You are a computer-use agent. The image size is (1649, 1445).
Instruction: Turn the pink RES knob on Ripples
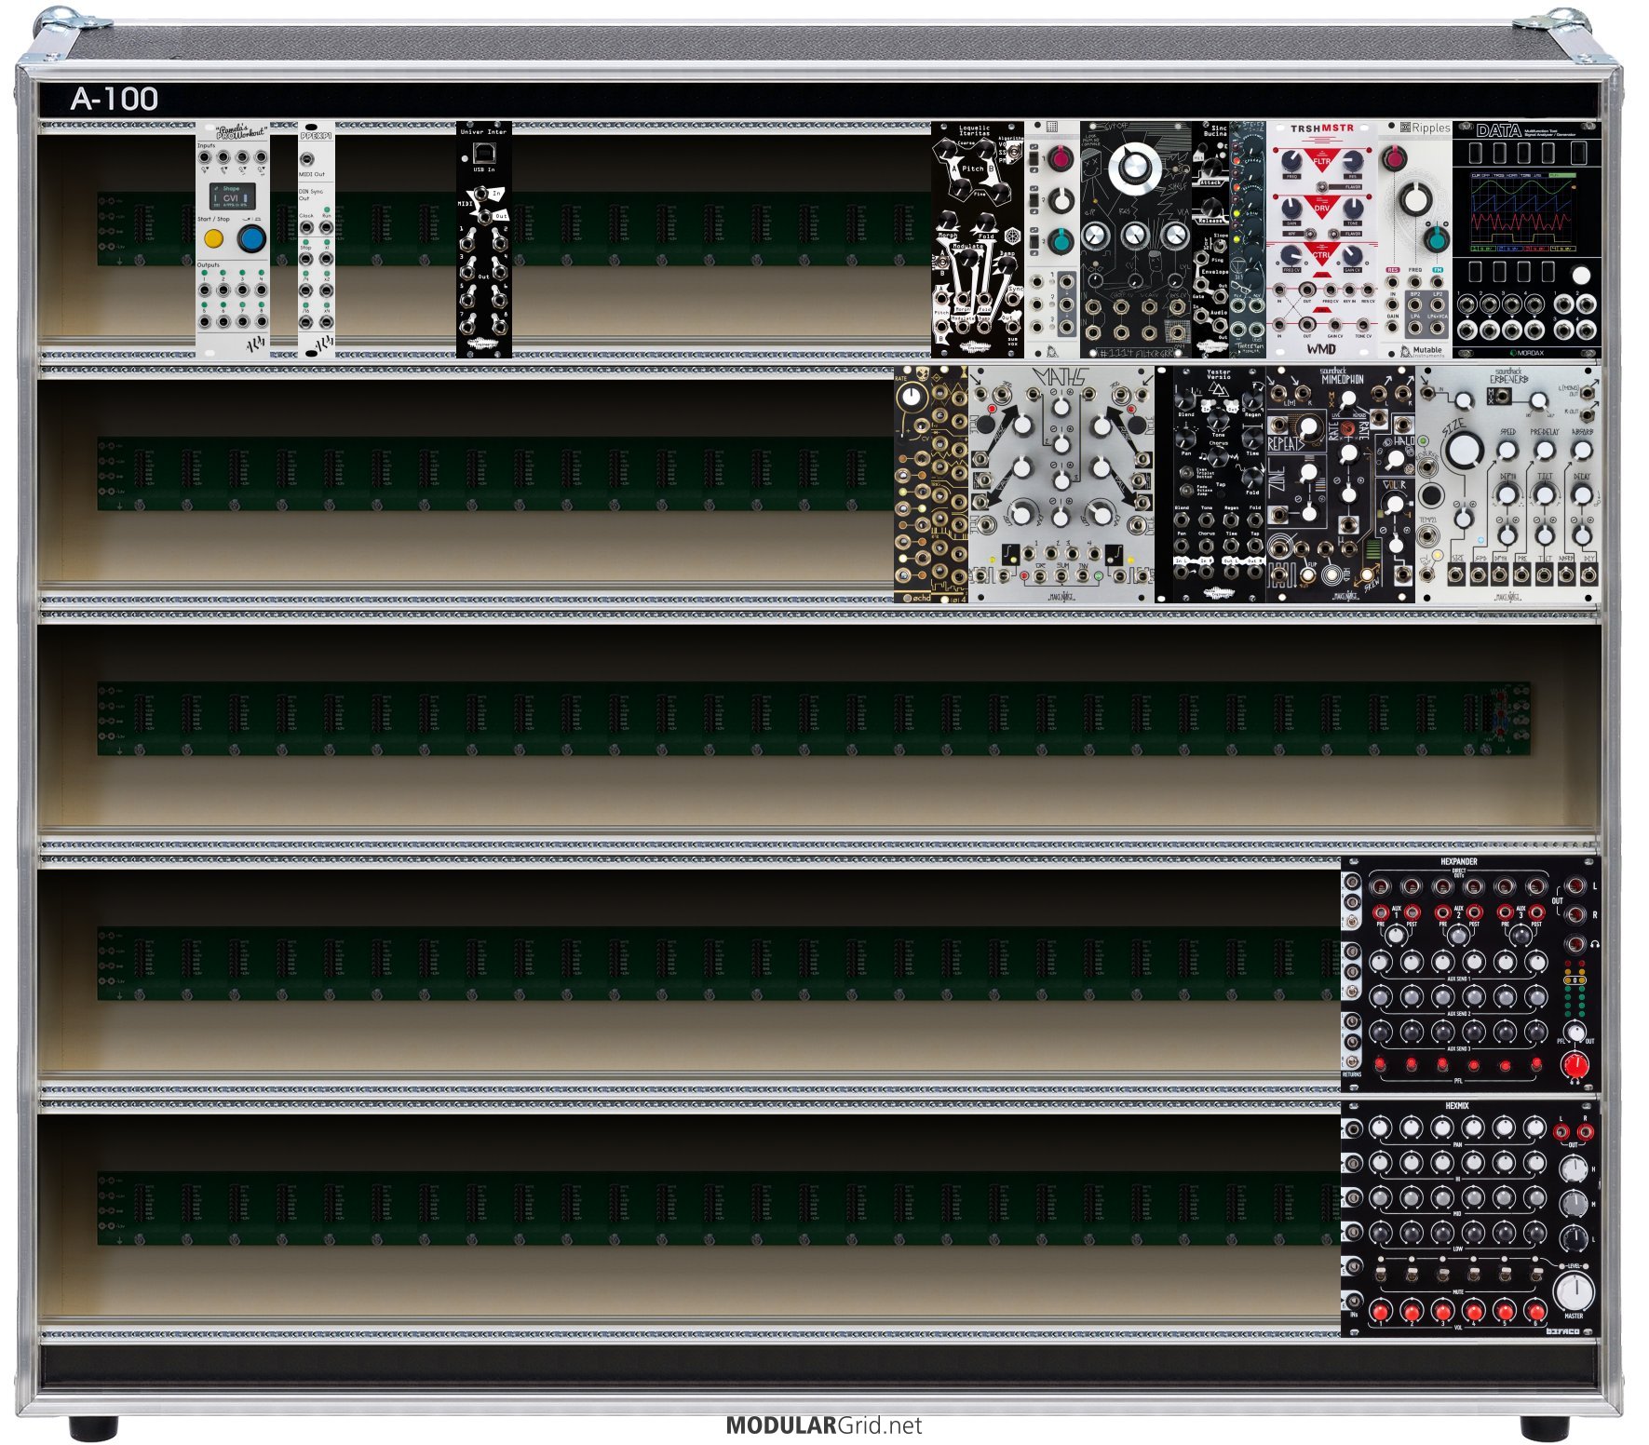point(1394,158)
